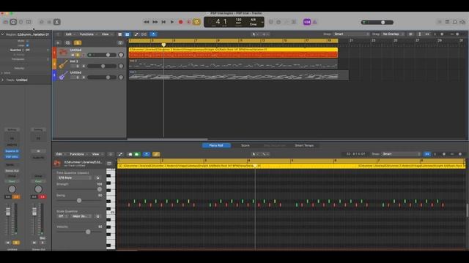Open the Note Pads panel

447,22
